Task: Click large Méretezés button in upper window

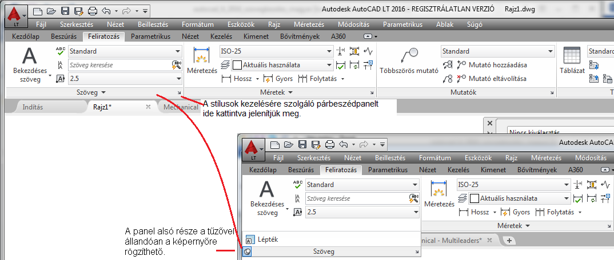Action: (x=202, y=60)
